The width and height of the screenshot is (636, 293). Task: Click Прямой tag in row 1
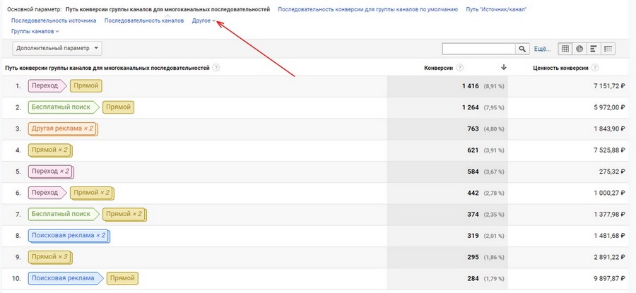click(x=86, y=86)
